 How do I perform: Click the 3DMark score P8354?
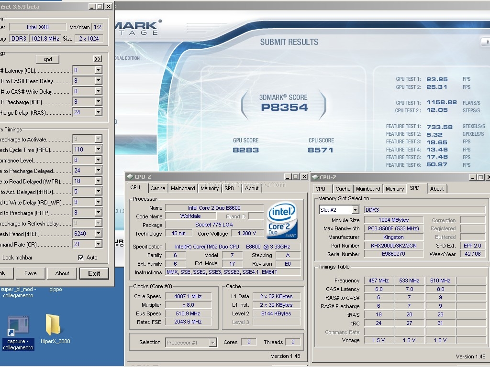284,108
